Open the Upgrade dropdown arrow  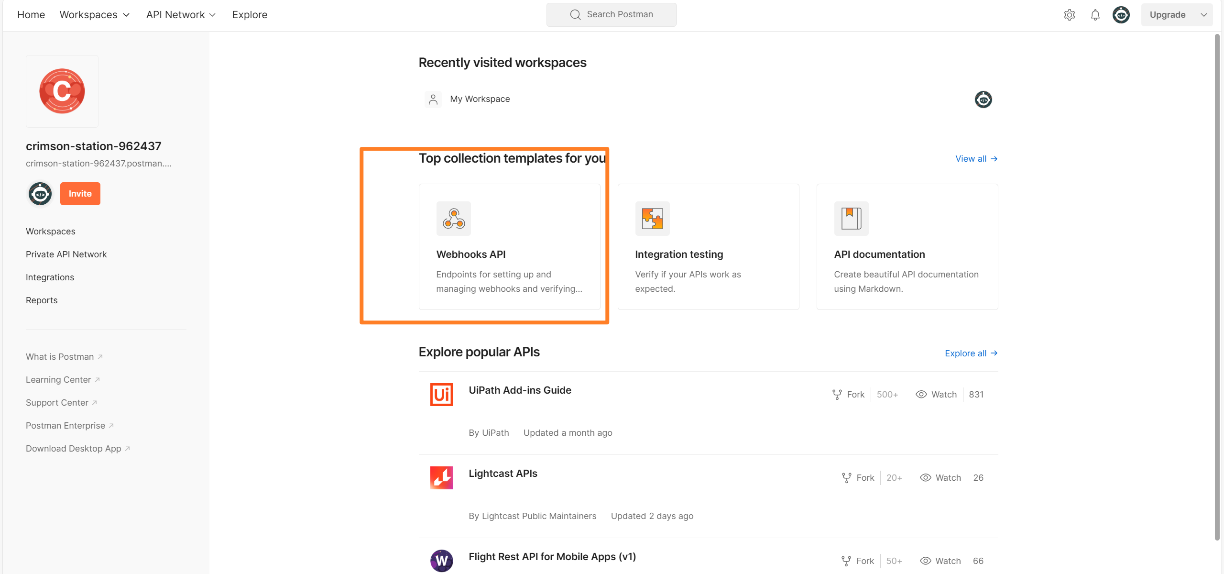1204,15
